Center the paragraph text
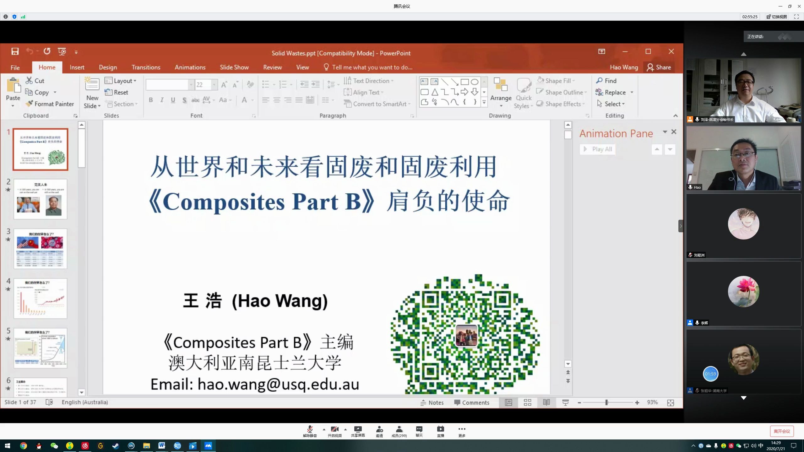Screen dimensions: 804x452 277,100
